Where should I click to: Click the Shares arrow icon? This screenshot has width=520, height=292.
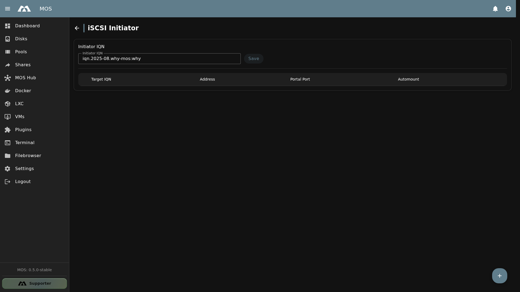[x=8, y=65]
